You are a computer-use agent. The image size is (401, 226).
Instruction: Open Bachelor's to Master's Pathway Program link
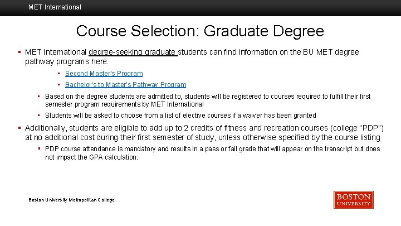coord(125,85)
